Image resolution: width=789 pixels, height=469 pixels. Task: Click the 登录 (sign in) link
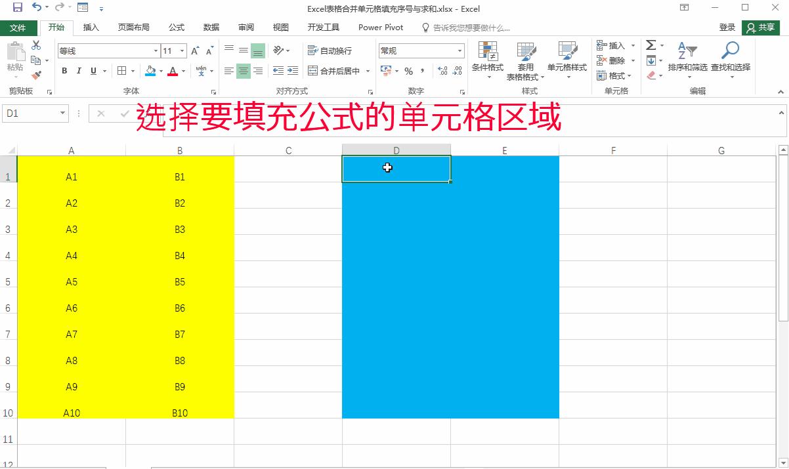pos(729,28)
